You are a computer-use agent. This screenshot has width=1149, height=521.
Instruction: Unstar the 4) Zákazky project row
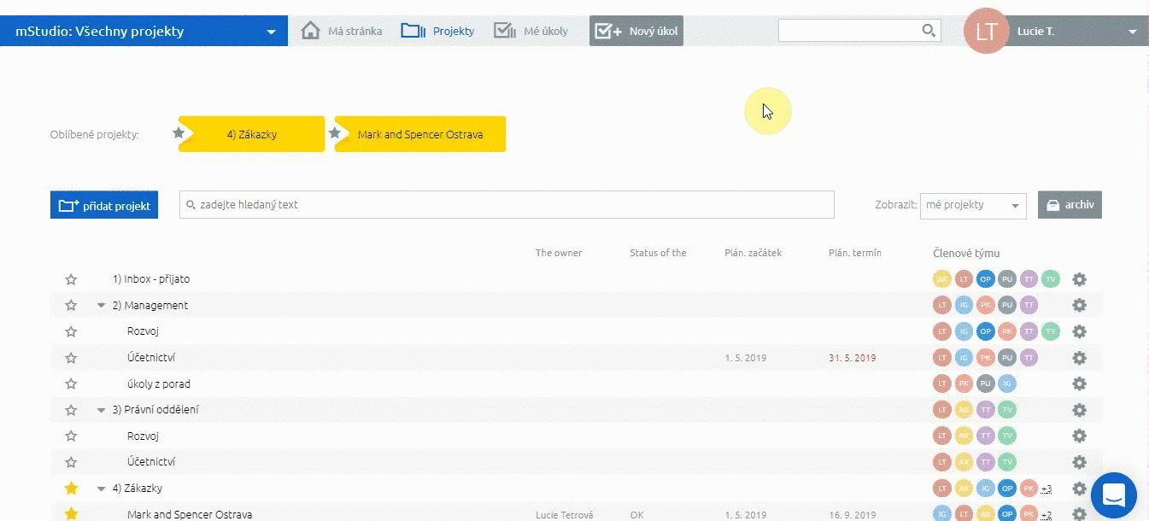pos(72,489)
